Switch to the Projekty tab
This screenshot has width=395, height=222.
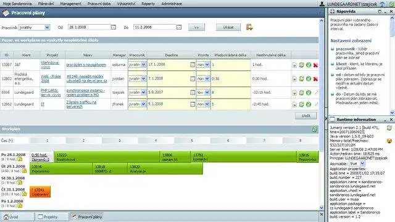52,216
